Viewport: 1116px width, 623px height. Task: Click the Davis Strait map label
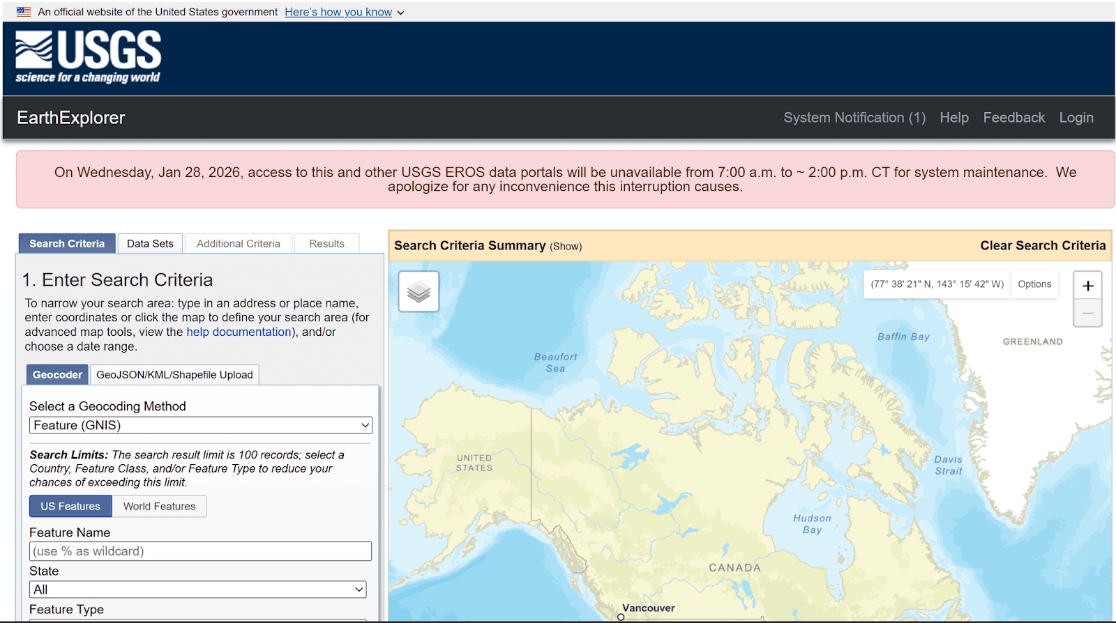coord(948,466)
